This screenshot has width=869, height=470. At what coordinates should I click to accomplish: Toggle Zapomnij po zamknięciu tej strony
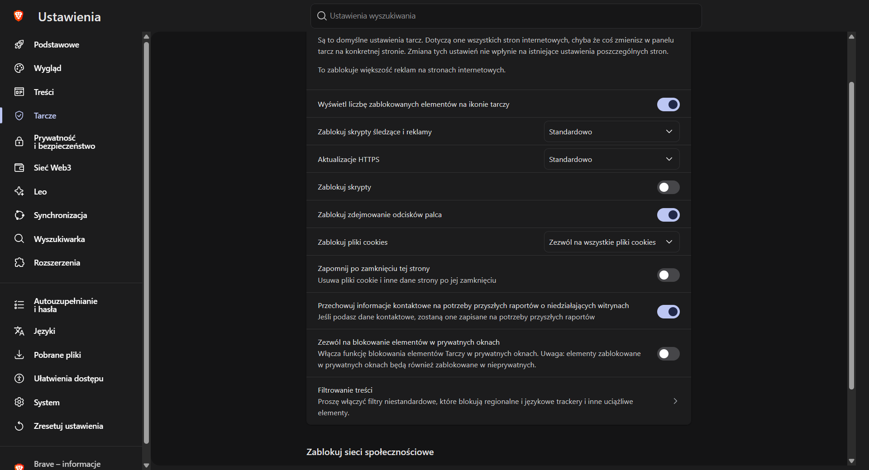[668, 275]
